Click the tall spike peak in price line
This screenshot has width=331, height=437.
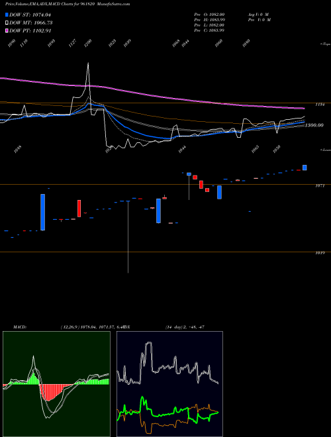coord(88,64)
